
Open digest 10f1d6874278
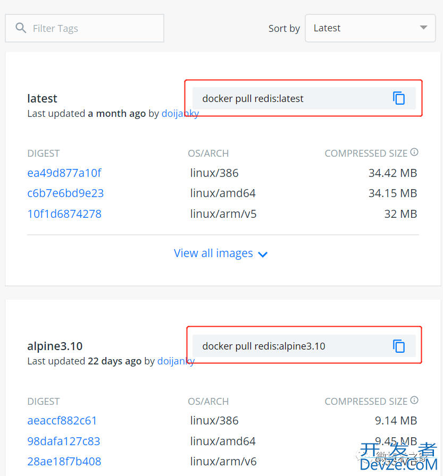tap(64, 214)
